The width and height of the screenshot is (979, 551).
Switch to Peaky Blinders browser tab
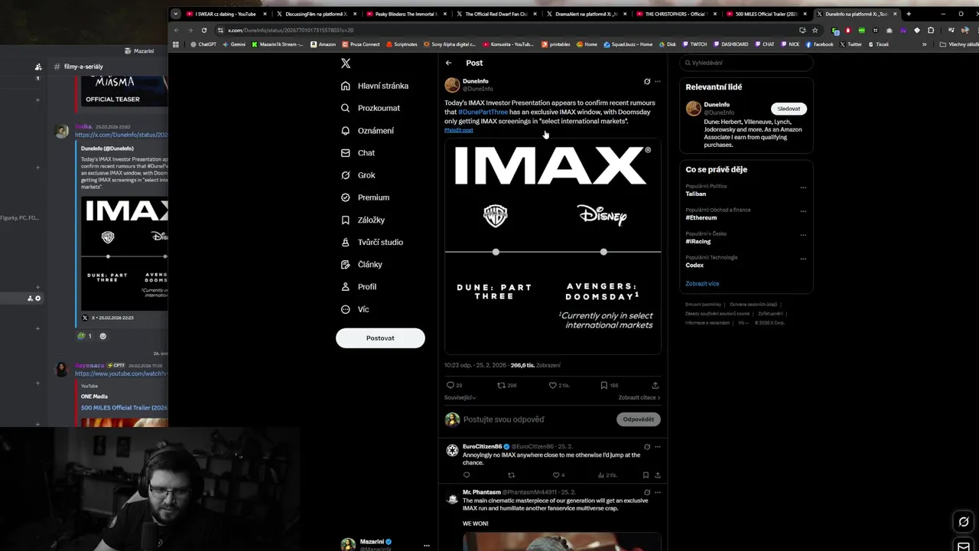point(406,14)
